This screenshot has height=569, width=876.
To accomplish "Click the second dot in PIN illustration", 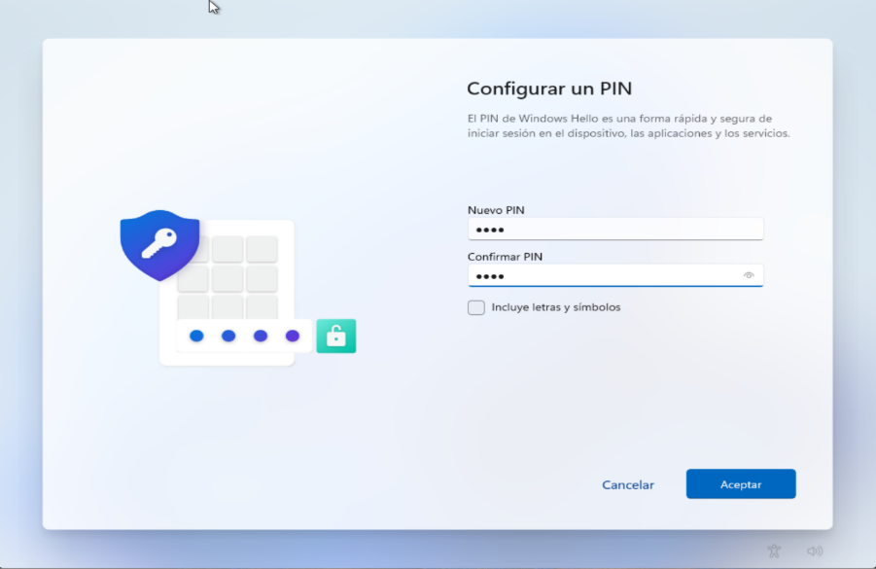I will tap(228, 336).
